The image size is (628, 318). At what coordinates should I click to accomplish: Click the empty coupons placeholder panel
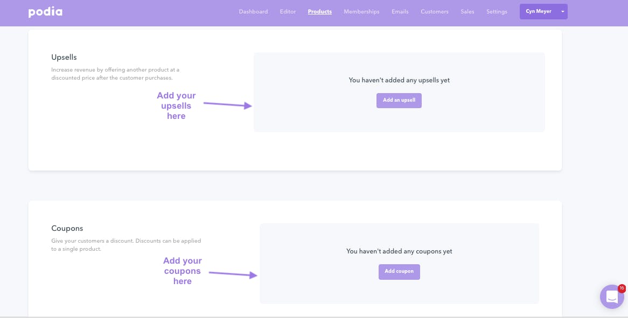pos(399,263)
